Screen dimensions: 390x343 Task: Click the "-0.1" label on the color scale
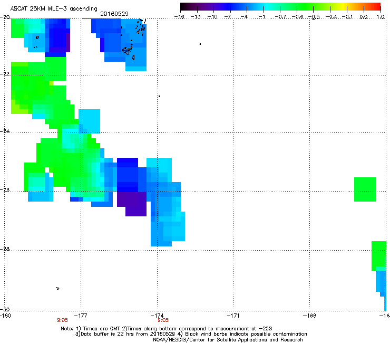point(347,17)
